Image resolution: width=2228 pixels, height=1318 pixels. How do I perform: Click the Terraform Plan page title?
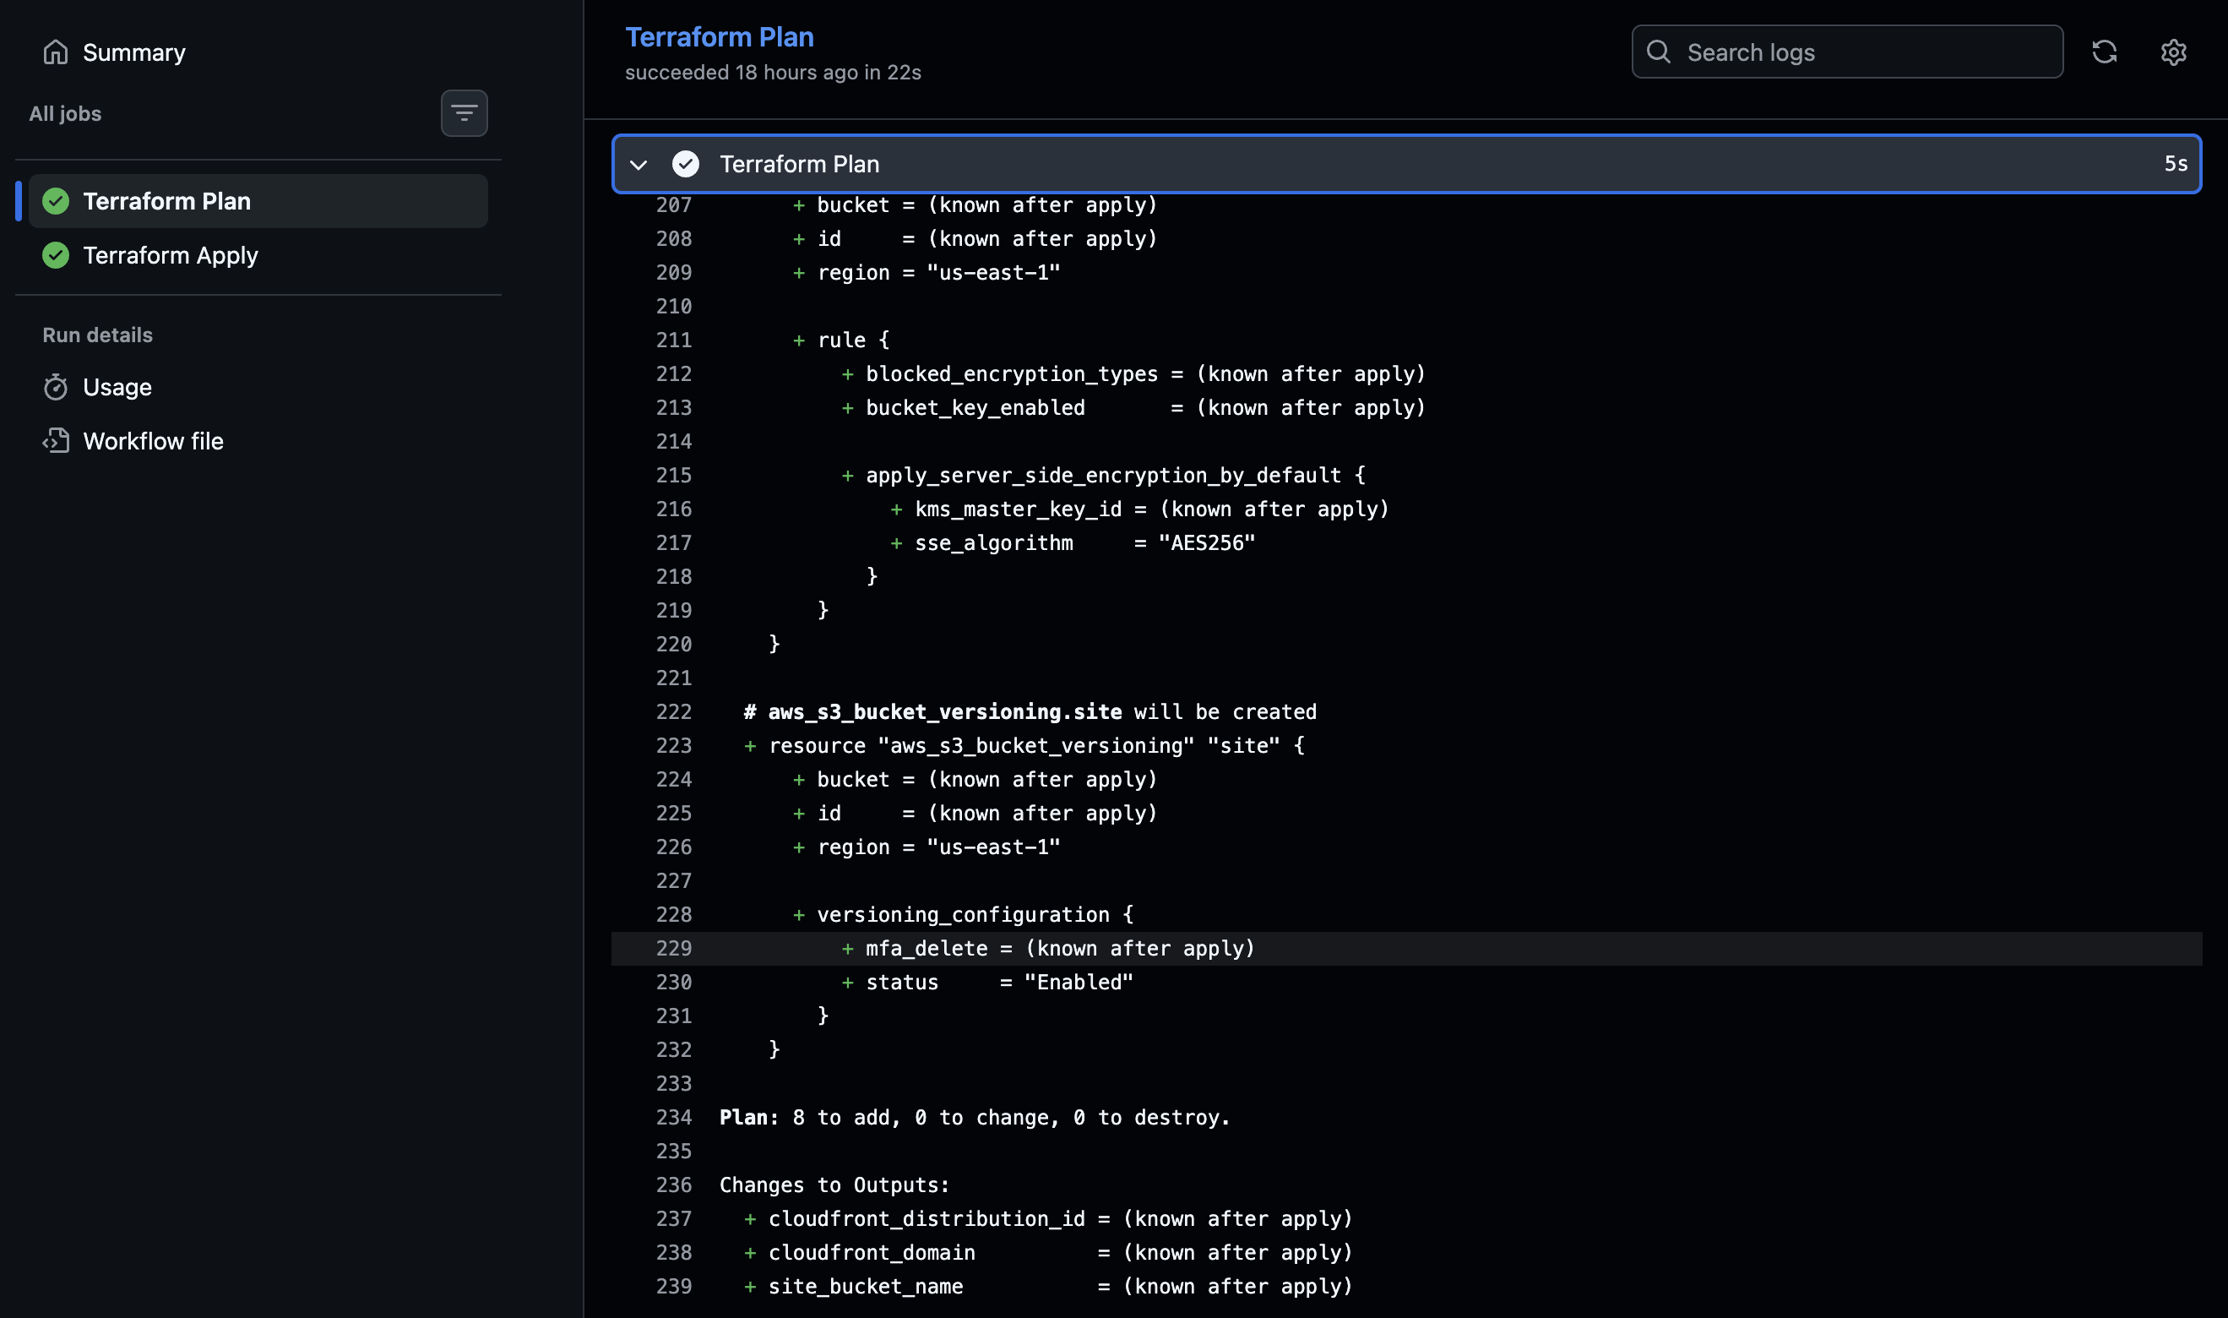tap(720, 36)
